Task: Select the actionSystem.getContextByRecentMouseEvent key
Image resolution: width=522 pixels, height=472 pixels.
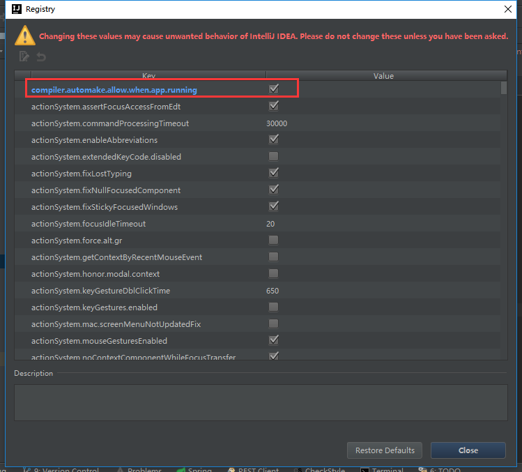Action: [x=116, y=257]
